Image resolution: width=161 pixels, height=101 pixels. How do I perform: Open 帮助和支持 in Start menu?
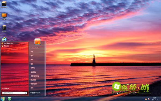click(x=34, y=84)
